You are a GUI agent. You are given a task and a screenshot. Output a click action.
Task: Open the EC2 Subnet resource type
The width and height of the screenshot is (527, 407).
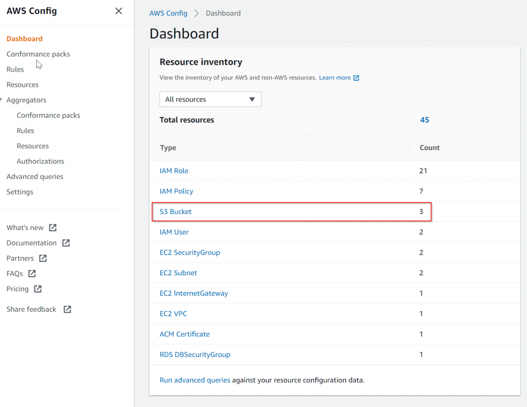[x=178, y=273]
